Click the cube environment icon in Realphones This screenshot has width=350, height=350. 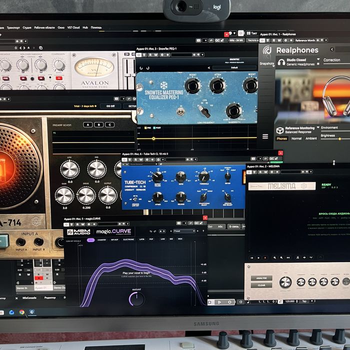click(279, 130)
